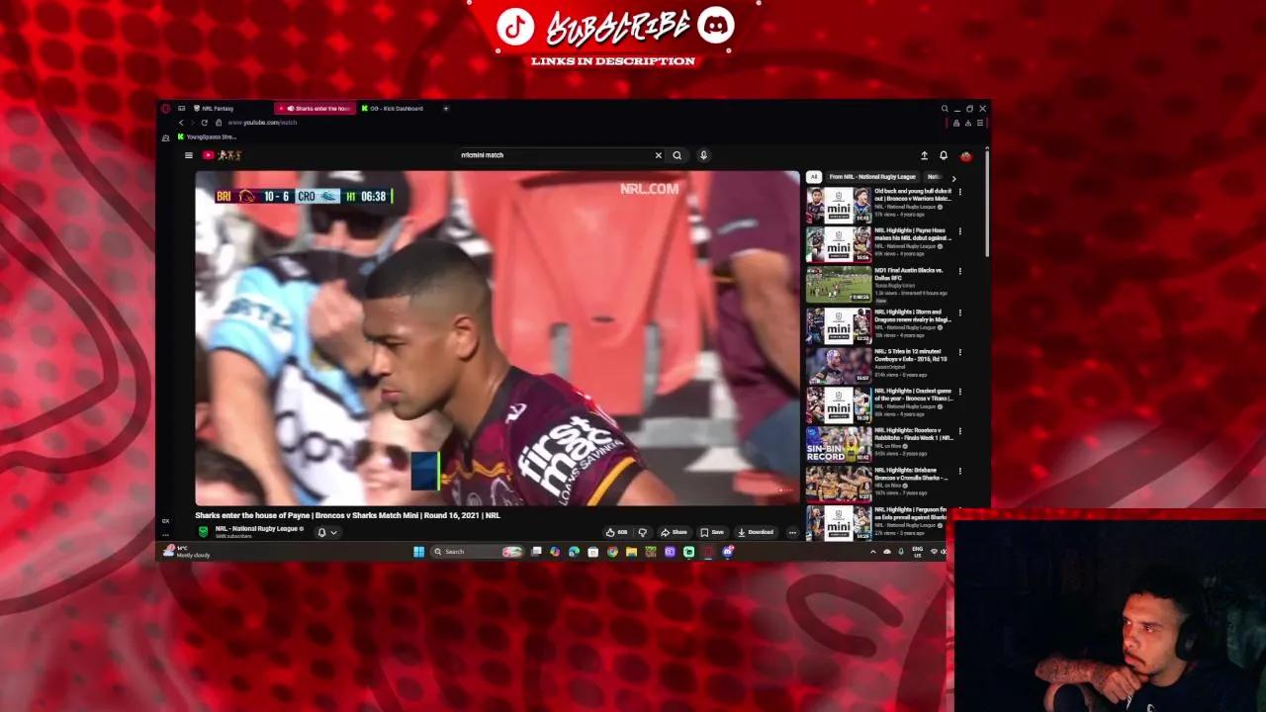The image size is (1266, 712).
Task: Open the YouTube account avatar menu
Action: coord(966,155)
